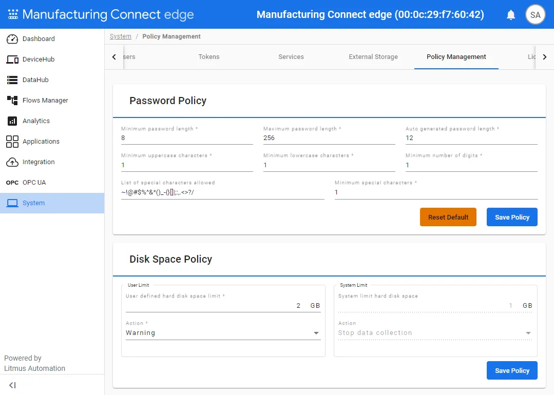Image resolution: width=554 pixels, height=395 pixels.
Task: Open the User Limit Action dropdown
Action: 223,333
